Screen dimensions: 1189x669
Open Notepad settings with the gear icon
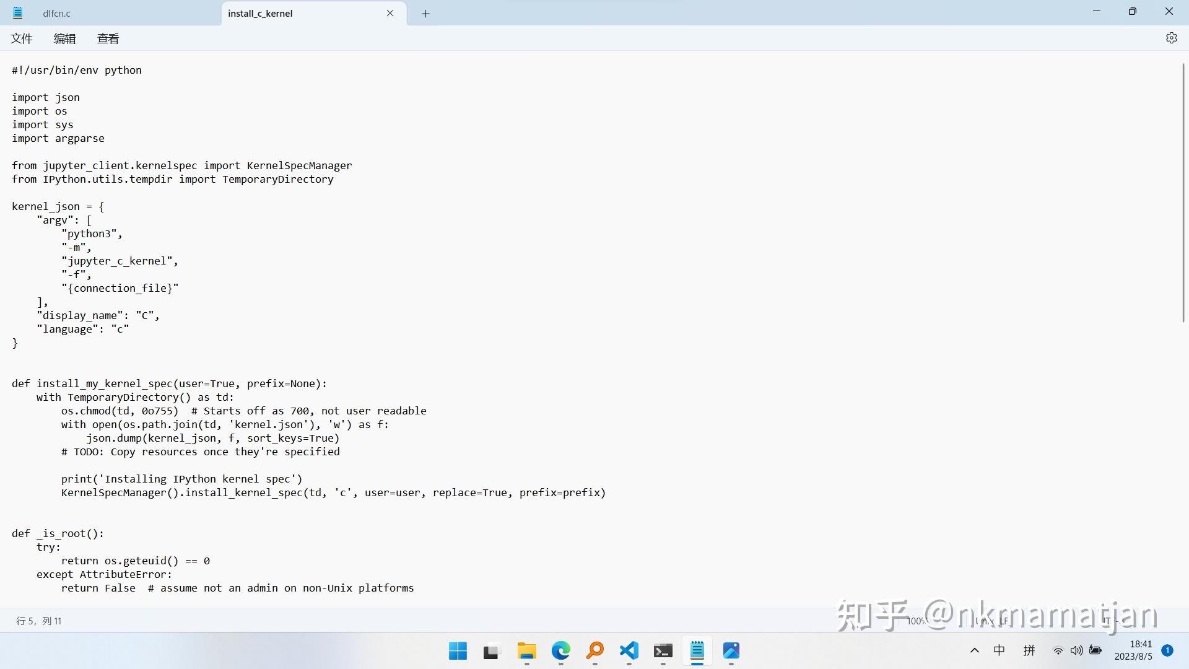coord(1171,38)
